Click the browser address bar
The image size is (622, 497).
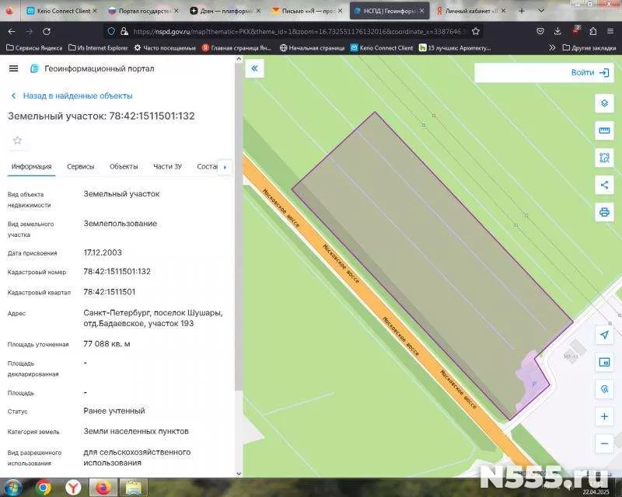(x=295, y=31)
